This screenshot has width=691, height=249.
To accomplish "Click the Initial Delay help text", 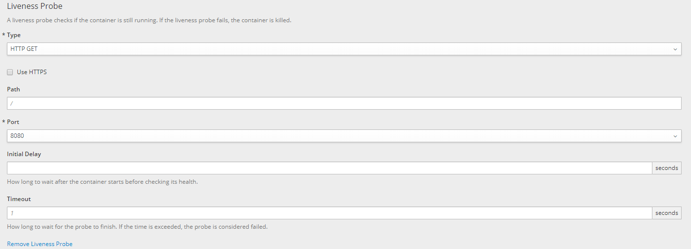I will 102,182.
